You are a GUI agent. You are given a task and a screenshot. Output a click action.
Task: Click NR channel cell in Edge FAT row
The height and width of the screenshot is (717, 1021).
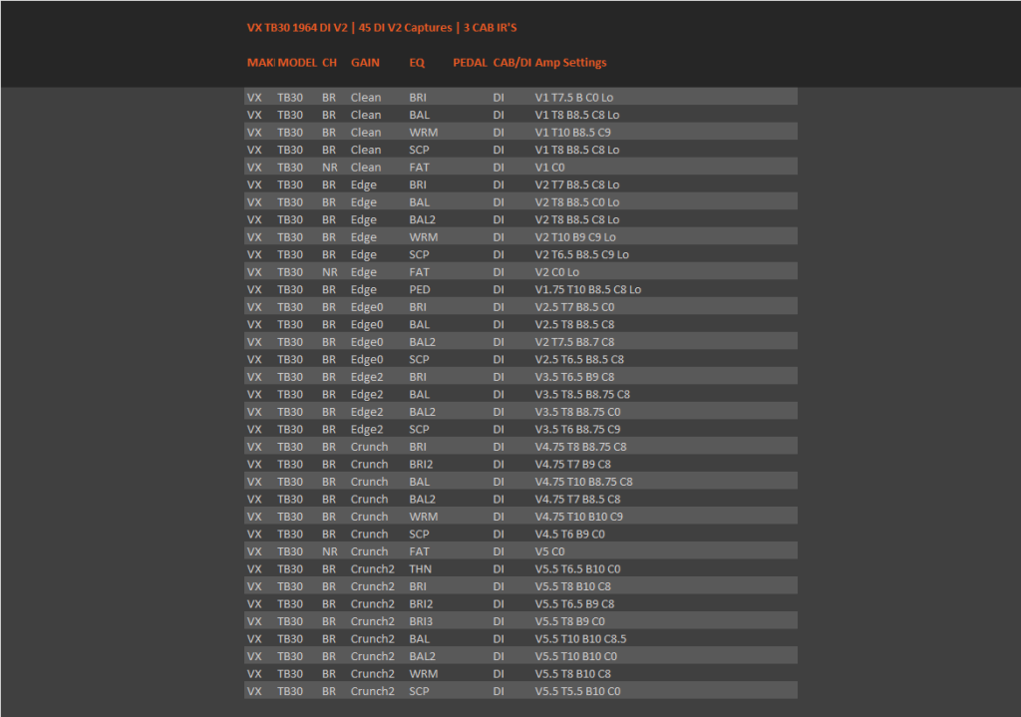(x=330, y=272)
